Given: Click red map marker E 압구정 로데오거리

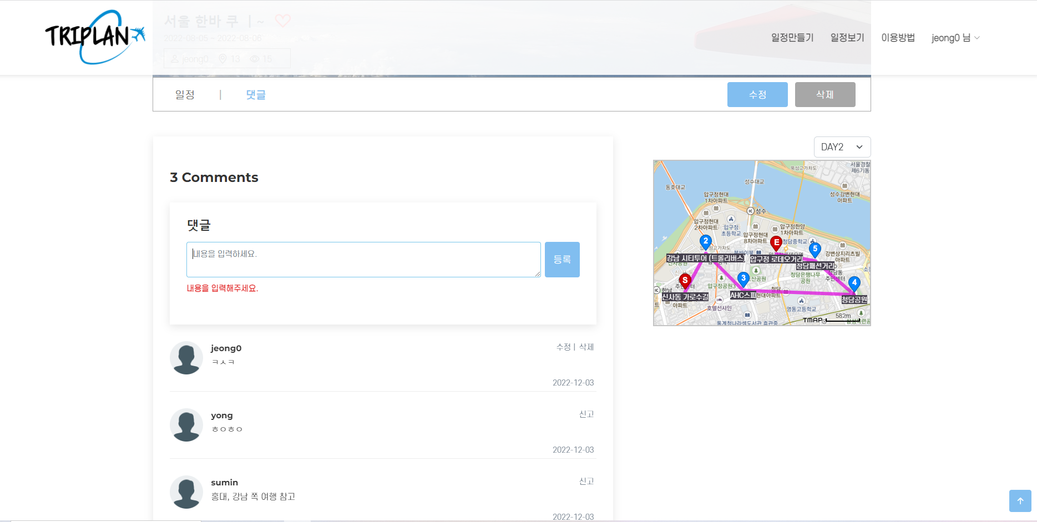Looking at the screenshot, I should (776, 244).
